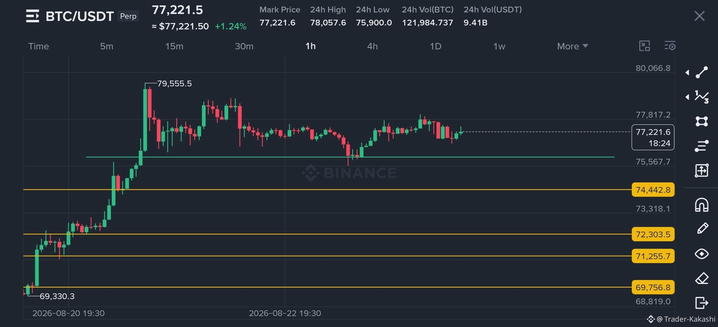
Task: Select the trend line drawing tool
Action: pos(702,72)
